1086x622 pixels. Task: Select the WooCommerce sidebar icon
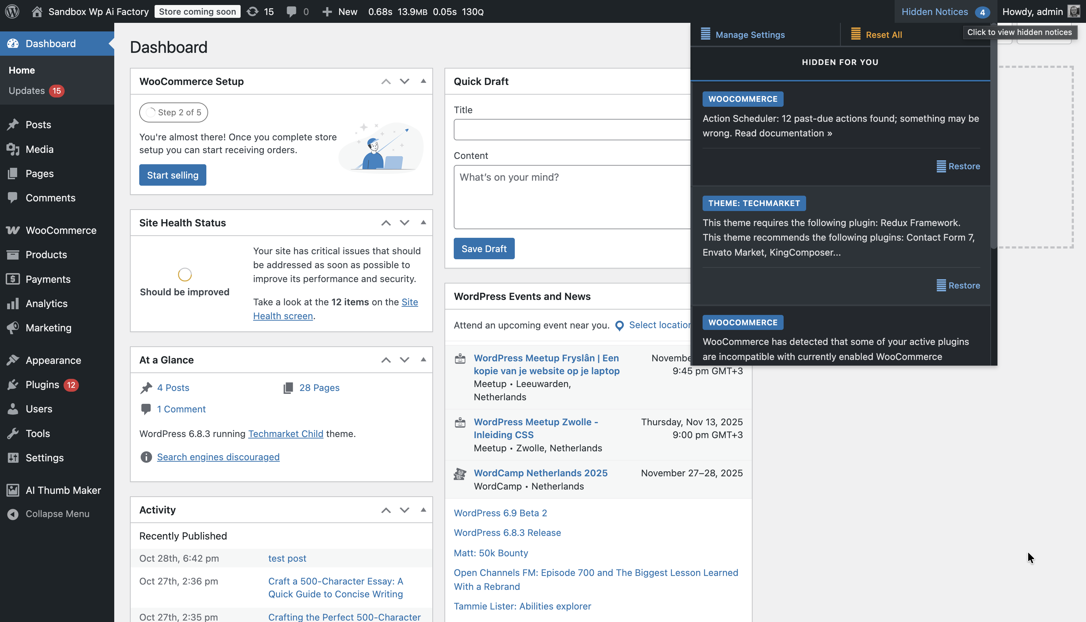(x=12, y=230)
